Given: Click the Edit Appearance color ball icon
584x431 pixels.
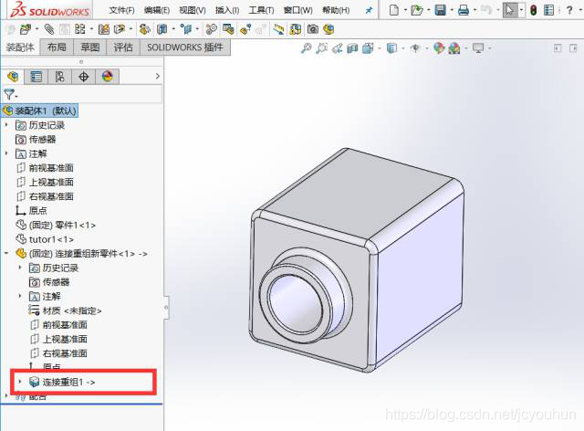Looking at the screenshot, I should pyautogui.click(x=439, y=48).
